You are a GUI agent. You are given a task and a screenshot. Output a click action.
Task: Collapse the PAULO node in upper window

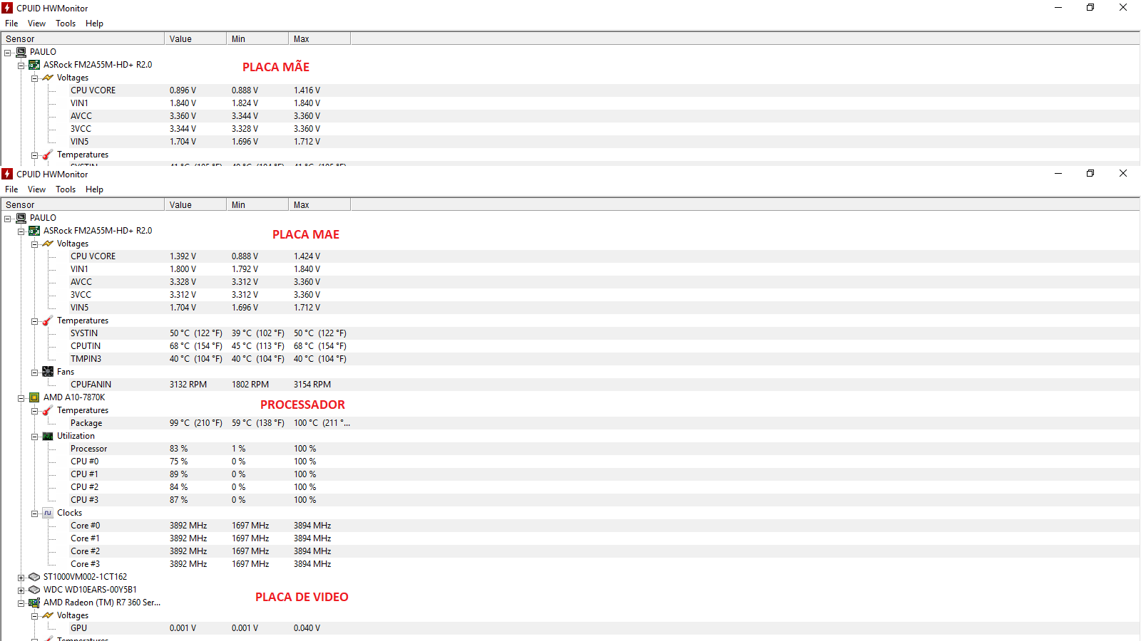pyautogui.click(x=8, y=53)
